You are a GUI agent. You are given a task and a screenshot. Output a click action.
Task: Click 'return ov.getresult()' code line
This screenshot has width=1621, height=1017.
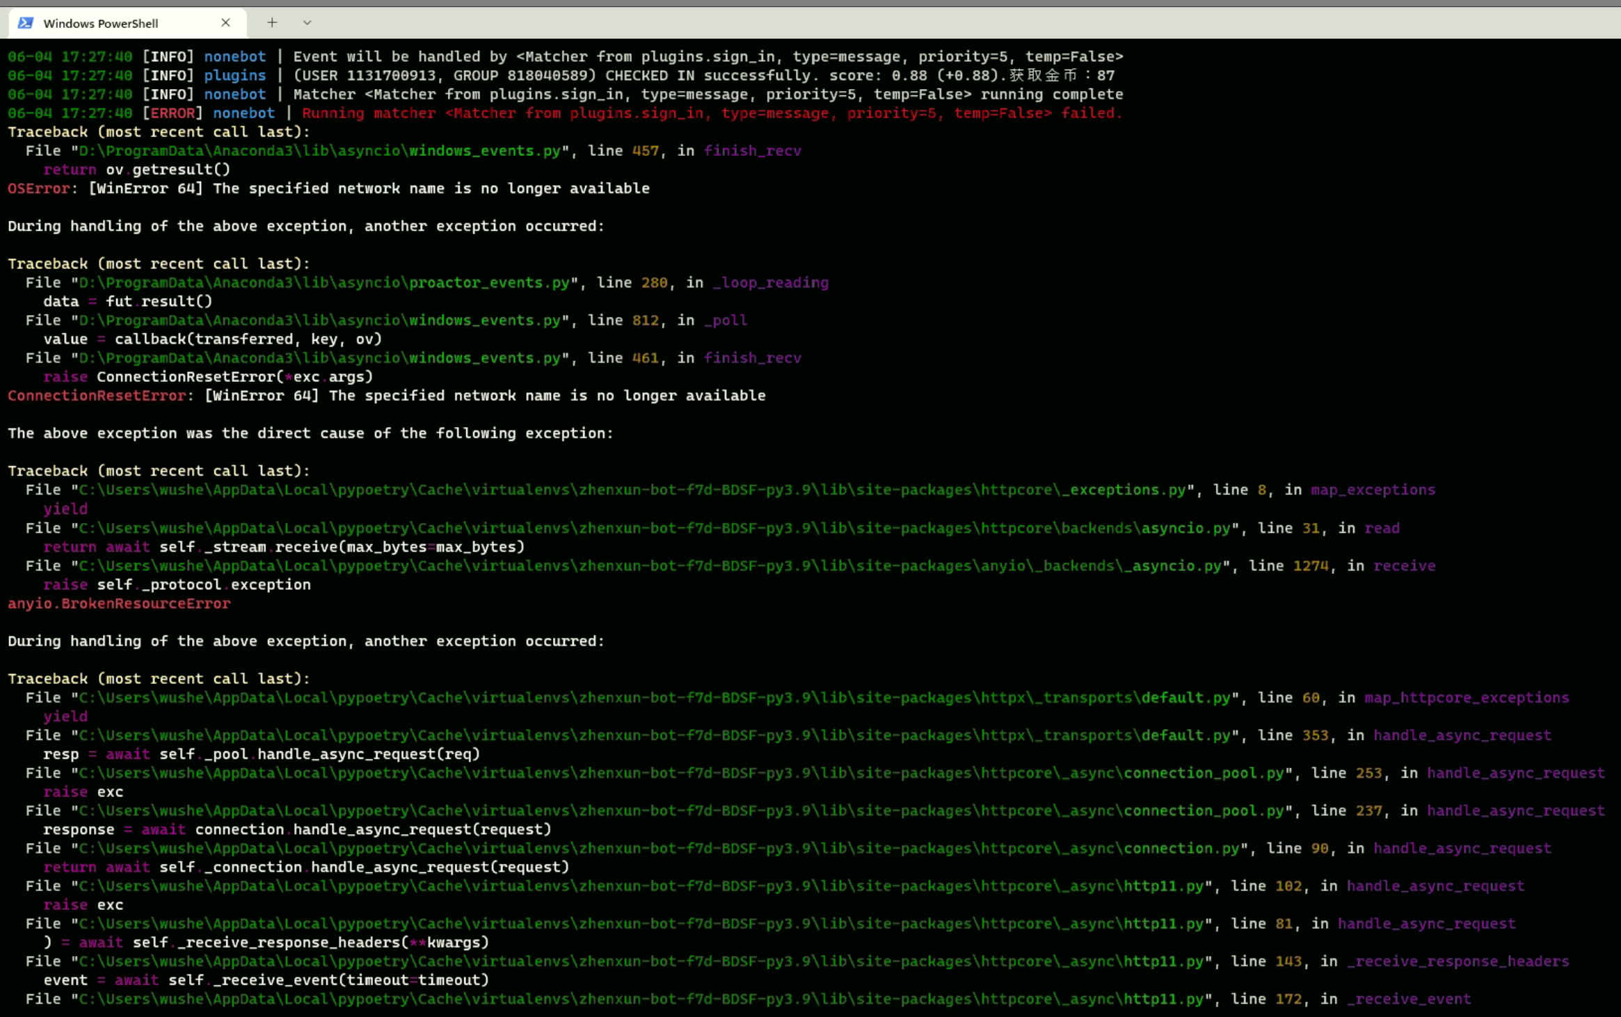tap(136, 170)
